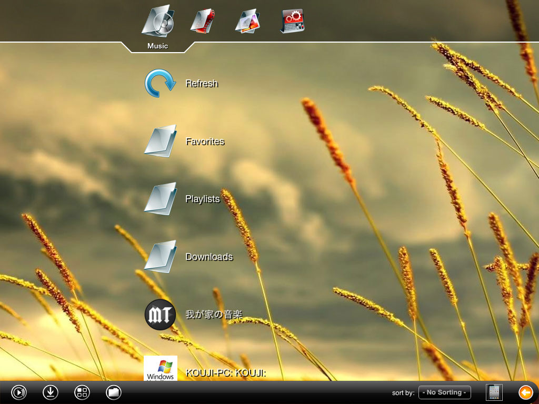Choose the iPad device renderer icon
The width and height of the screenshot is (539, 404).
click(x=494, y=392)
